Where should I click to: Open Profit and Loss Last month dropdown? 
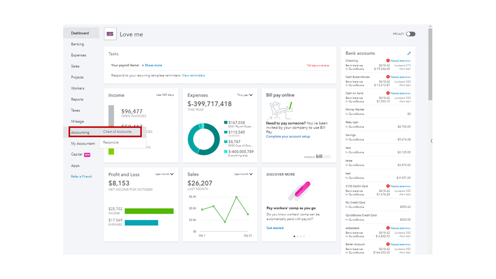click(164, 174)
